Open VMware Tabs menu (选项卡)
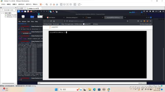Viewport: 165px width, 92px height. (x=29, y=4)
